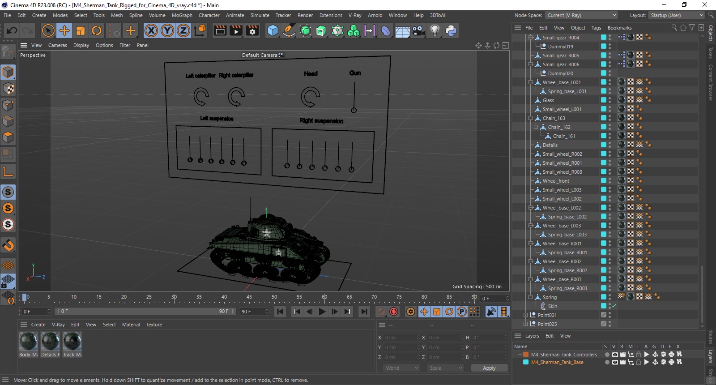Open the Layout Startup dropdown
This screenshot has width=716, height=385.
[x=676, y=15]
